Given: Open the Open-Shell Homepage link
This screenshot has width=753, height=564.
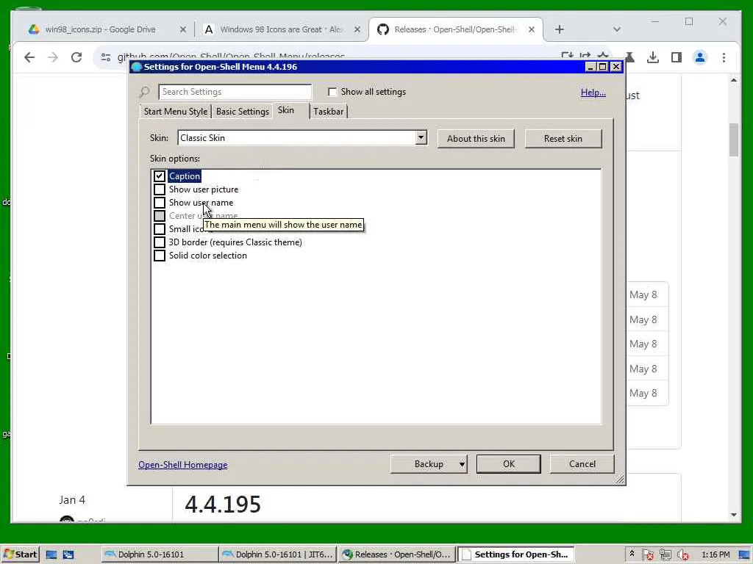Looking at the screenshot, I should [183, 465].
